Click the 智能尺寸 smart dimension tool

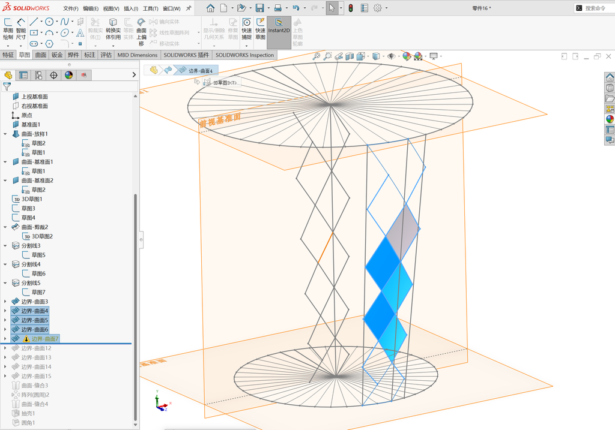[x=21, y=29]
